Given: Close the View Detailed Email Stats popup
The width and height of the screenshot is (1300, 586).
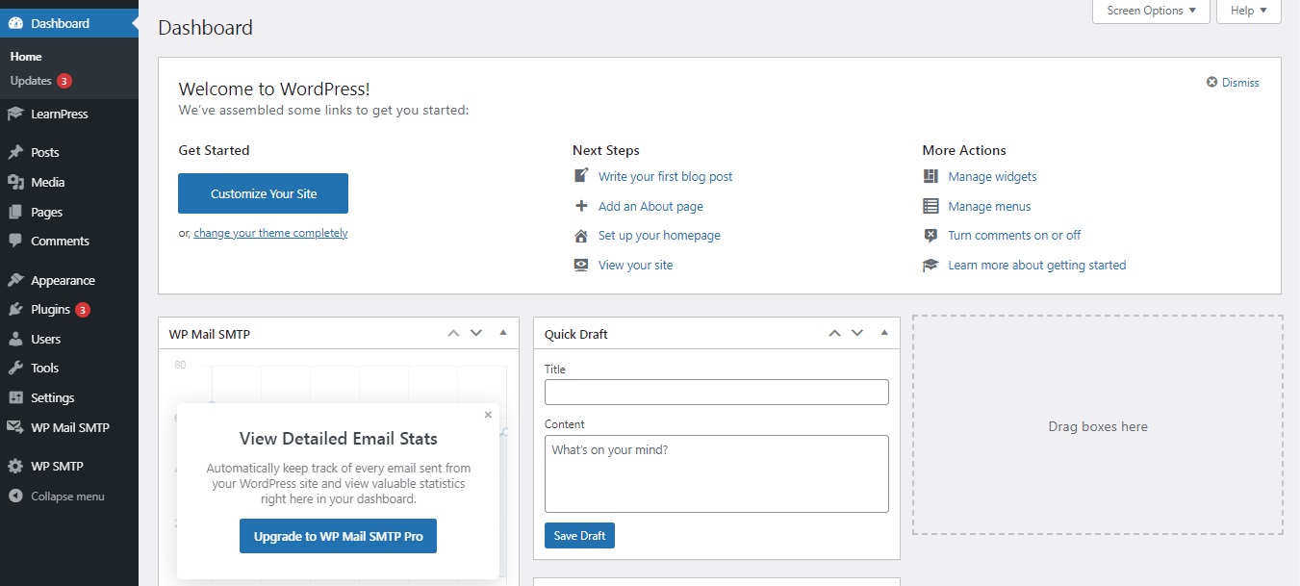Looking at the screenshot, I should 488,415.
